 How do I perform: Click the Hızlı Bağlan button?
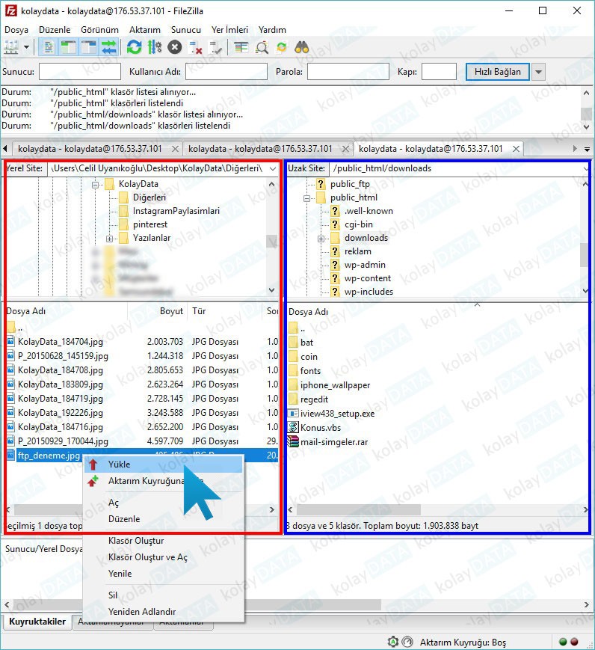[497, 72]
